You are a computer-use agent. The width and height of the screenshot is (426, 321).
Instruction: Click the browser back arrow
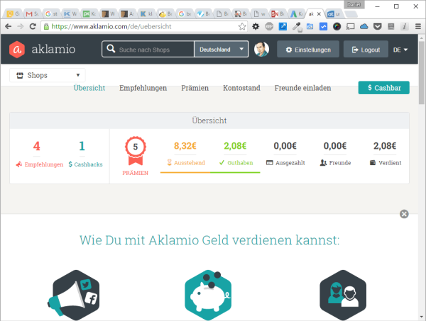(8, 26)
